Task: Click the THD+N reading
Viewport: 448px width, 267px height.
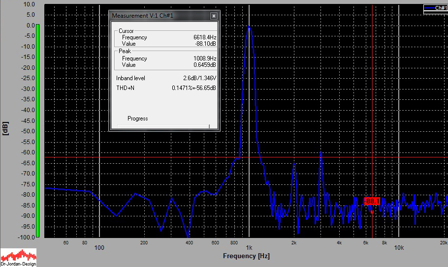Action: click(193, 88)
